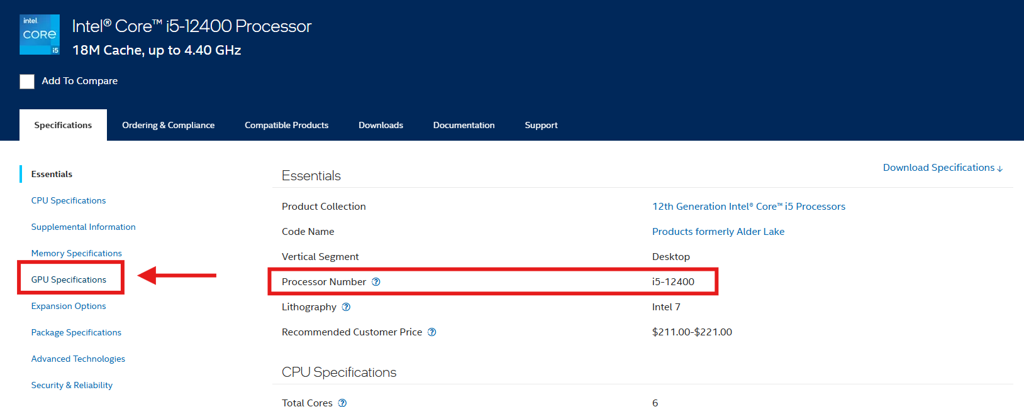Jump to GPU Specifications section
The image size is (1024, 407).
pyautogui.click(x=69, y=279)
